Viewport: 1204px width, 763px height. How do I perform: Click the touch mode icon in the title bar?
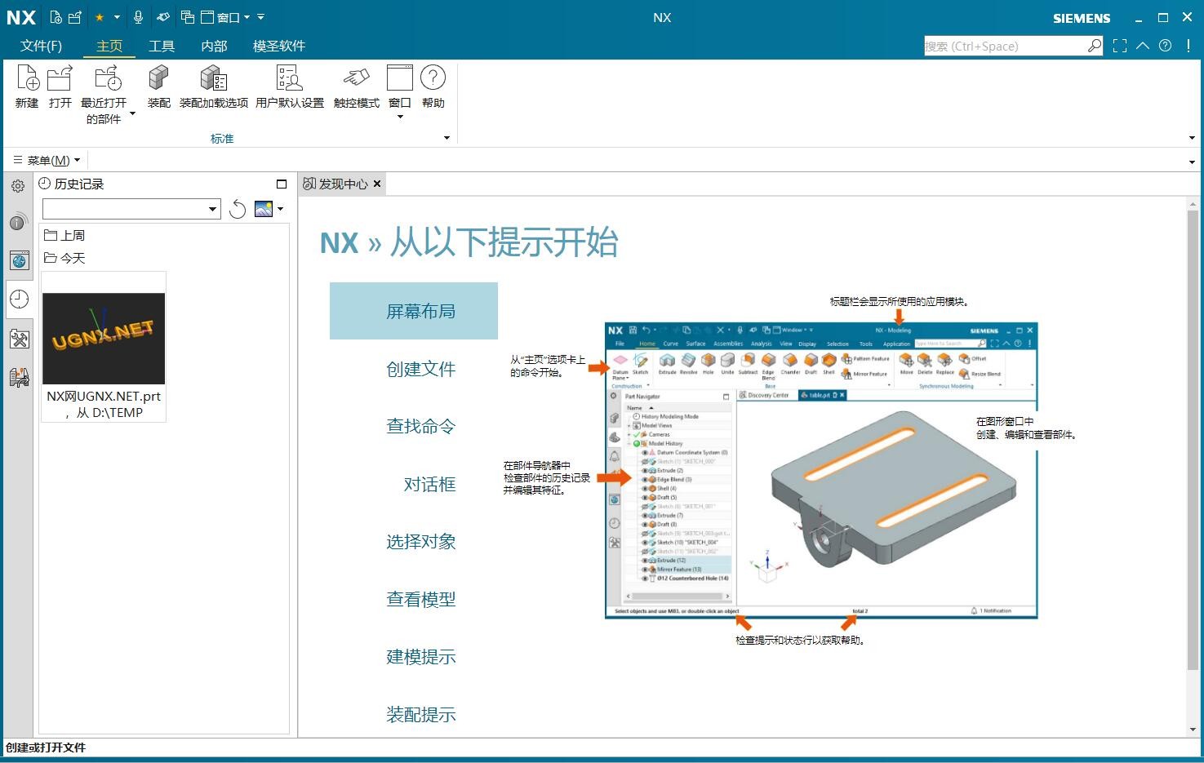(163, 17)
